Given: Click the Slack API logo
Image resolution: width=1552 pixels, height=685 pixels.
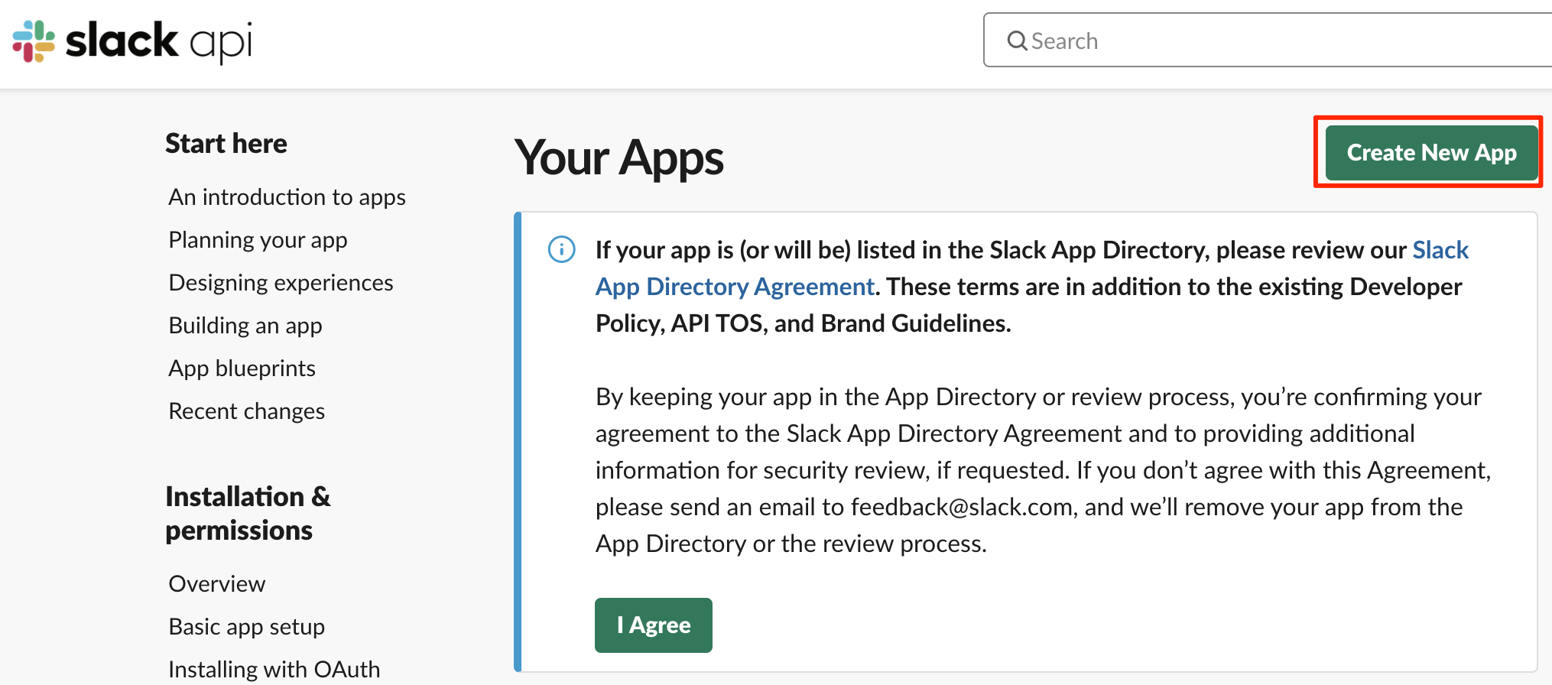Looking at the screenshot, I should coord(131,41).
